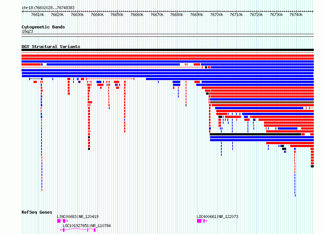The image size is (324, 234).
Task: Click the 76710k ruler label
Action: [x=236, y=15]
